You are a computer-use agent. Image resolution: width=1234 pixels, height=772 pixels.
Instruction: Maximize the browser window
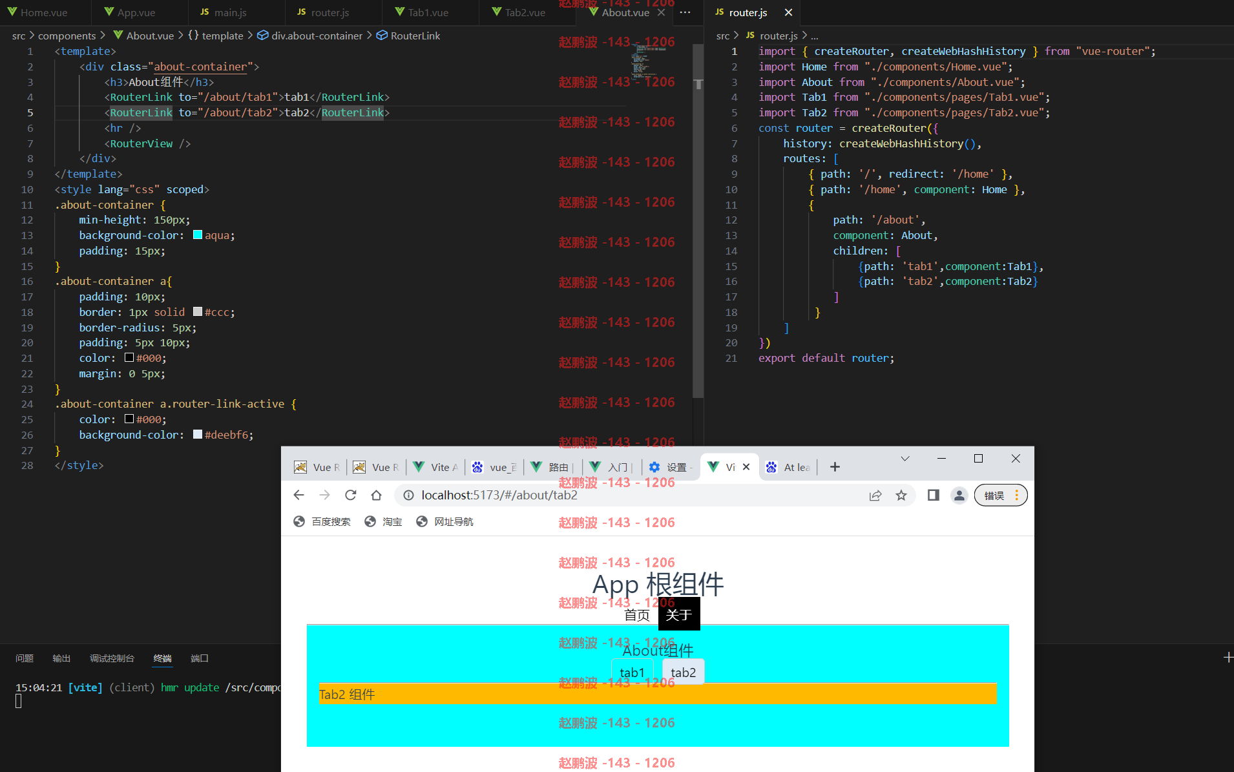coord(978,459)
